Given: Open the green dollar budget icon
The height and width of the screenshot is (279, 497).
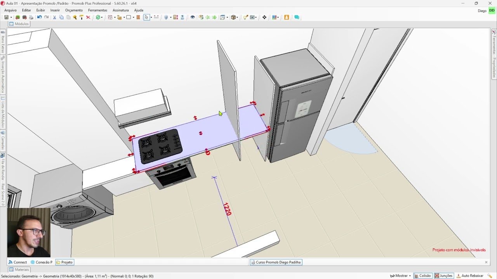Looking at the screenshot, I should click(98, 17).
